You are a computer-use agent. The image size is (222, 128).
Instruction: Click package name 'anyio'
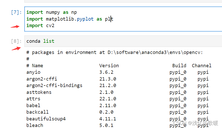[34, 72]
